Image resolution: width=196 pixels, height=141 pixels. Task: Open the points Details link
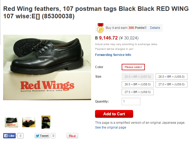point(155,28)
